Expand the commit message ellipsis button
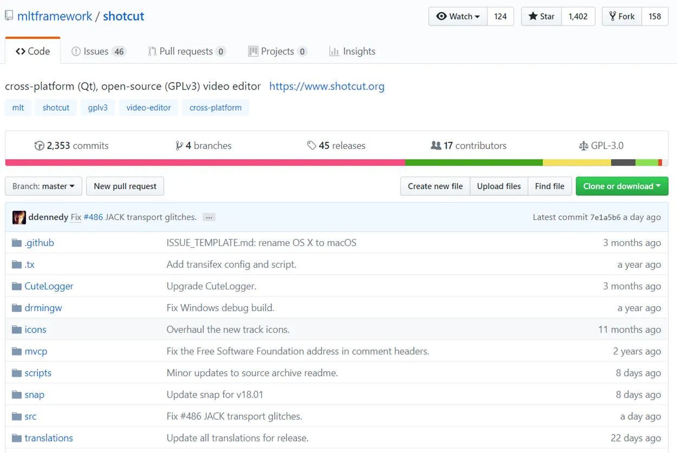 (x=209, y=217)
